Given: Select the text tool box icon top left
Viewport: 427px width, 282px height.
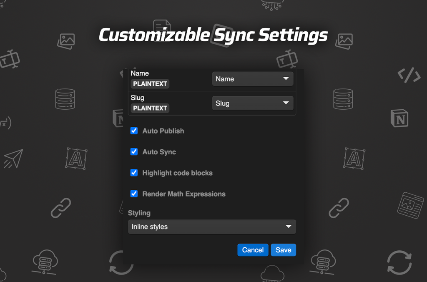Looking at the screenshot, I should (x=10, y=59).
